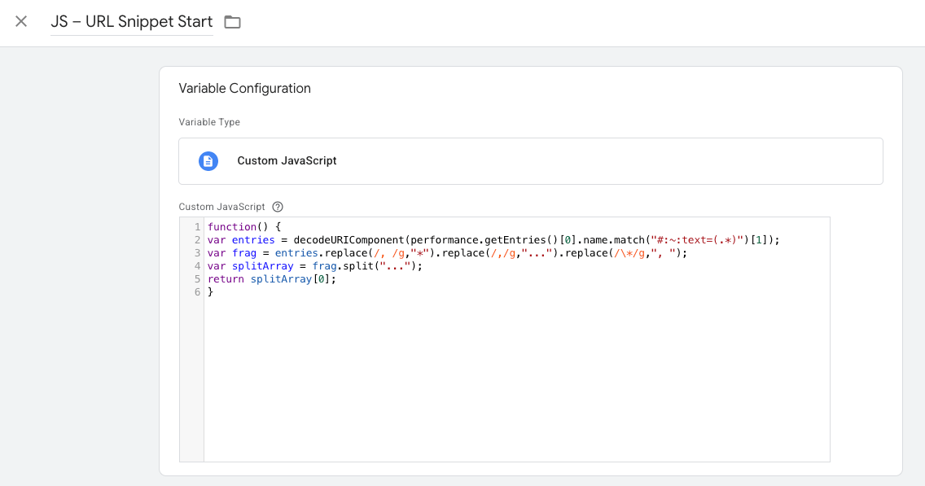
Task: Click the return statement on line 5
Action: (x=226, y=278)
